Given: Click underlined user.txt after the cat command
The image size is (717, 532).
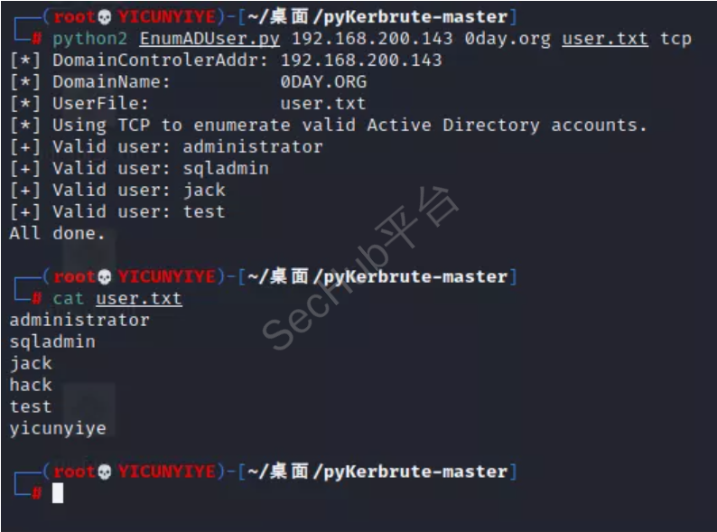Looking at the screenshot, I should tap(139, 298).
